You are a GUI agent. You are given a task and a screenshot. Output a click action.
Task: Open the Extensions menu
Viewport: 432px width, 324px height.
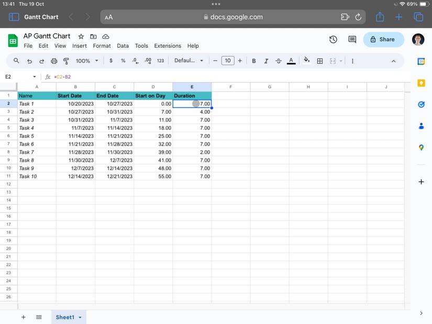tap(168, 46)
